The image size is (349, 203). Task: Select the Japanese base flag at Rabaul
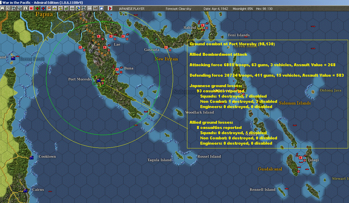point(202,25)
